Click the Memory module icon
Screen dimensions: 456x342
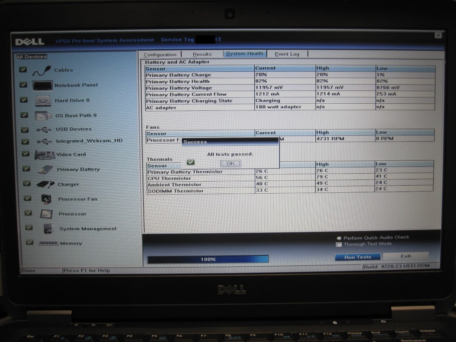pos(49,243)
